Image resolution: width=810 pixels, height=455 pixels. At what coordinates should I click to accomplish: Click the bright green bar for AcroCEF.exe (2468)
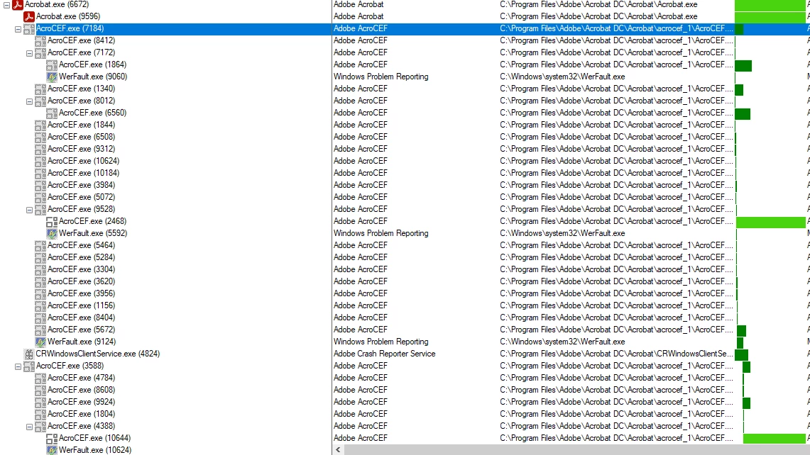[x=771, y=223]
